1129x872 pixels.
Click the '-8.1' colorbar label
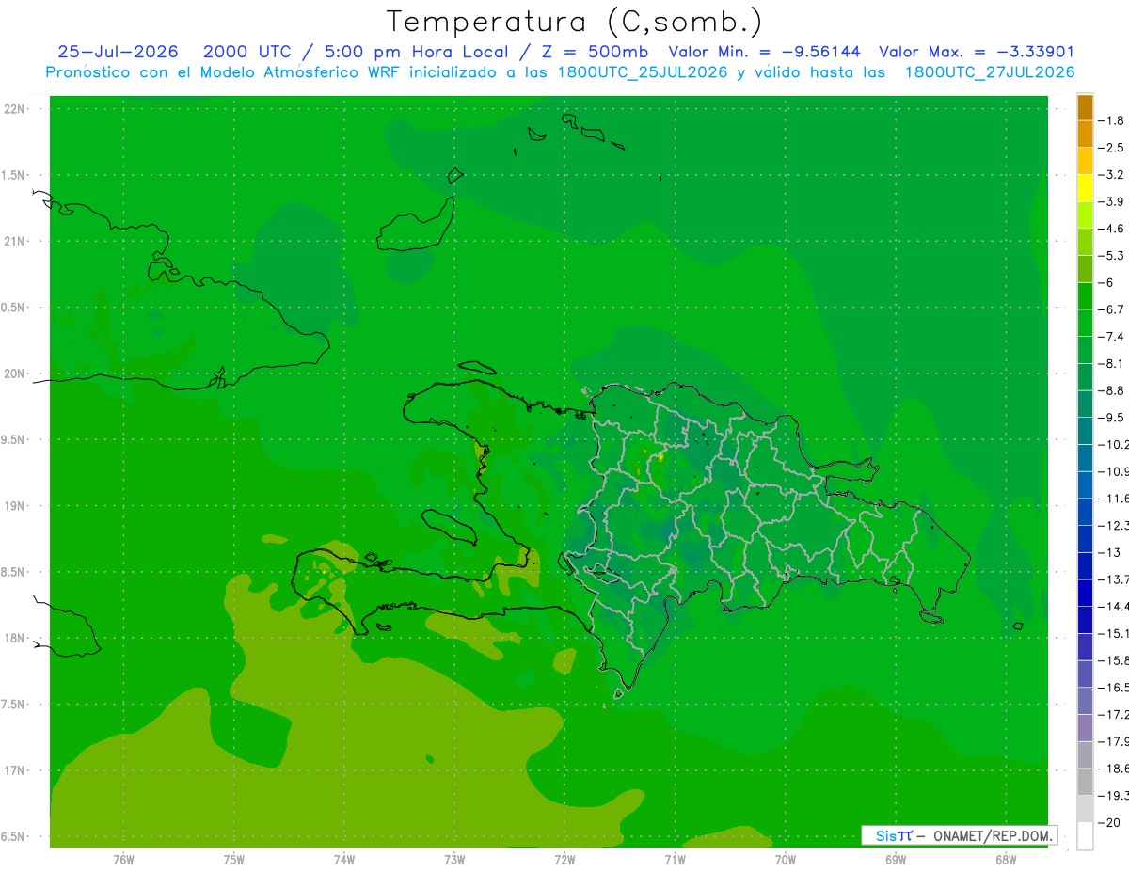coord(1111,364)
